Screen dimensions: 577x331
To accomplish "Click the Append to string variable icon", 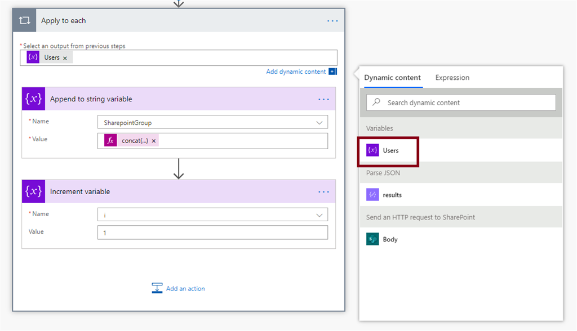I will (x=33, y=99).
